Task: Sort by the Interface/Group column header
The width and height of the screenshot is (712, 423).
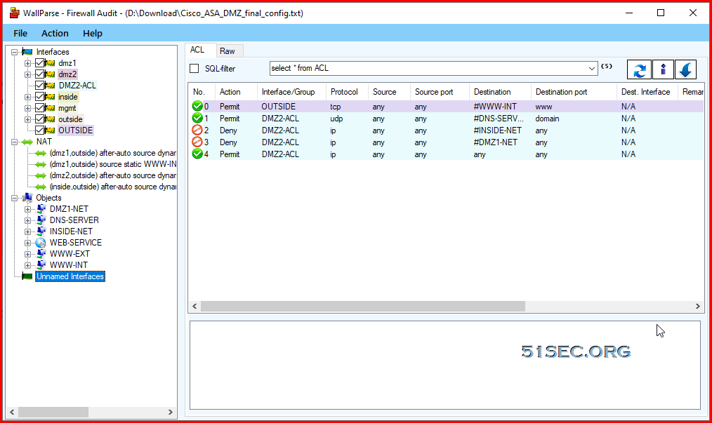Action: [x=291, y=92]
